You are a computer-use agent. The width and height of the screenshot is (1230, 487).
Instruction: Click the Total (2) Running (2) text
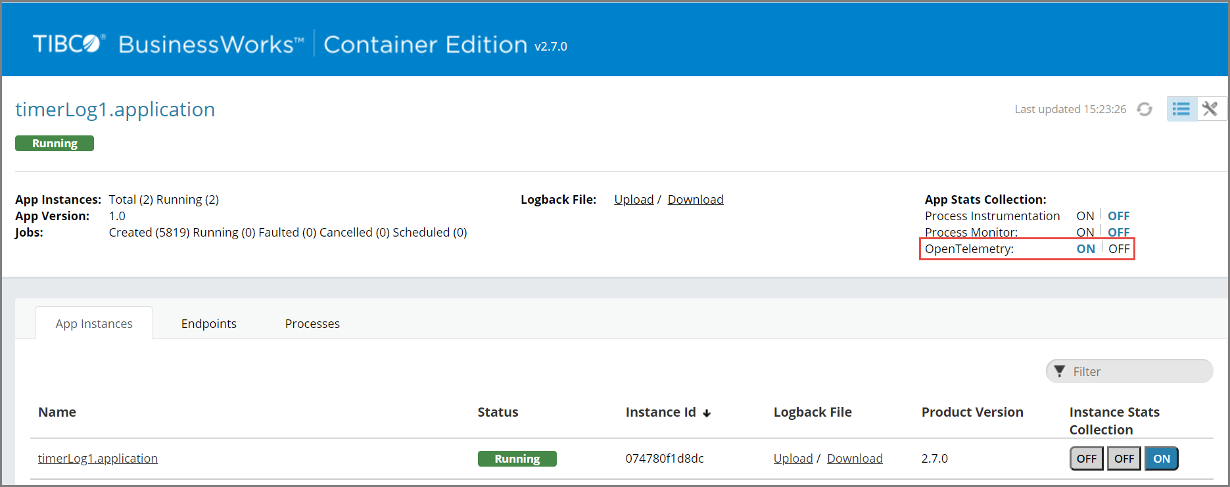click(164, 199)
